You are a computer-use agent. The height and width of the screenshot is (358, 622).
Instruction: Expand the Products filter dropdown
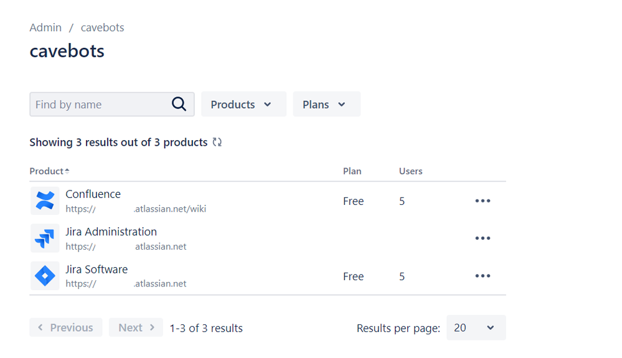pyautogui.click(x=243, y=104)
